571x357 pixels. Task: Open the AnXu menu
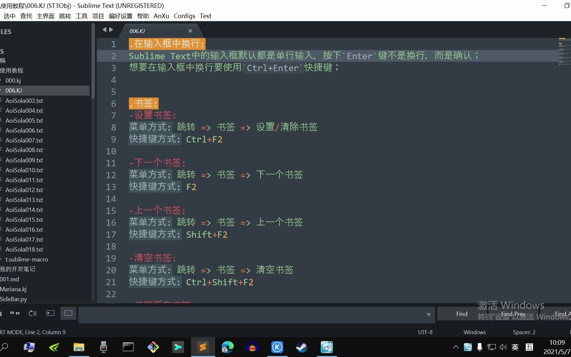[x=161, y=16]
